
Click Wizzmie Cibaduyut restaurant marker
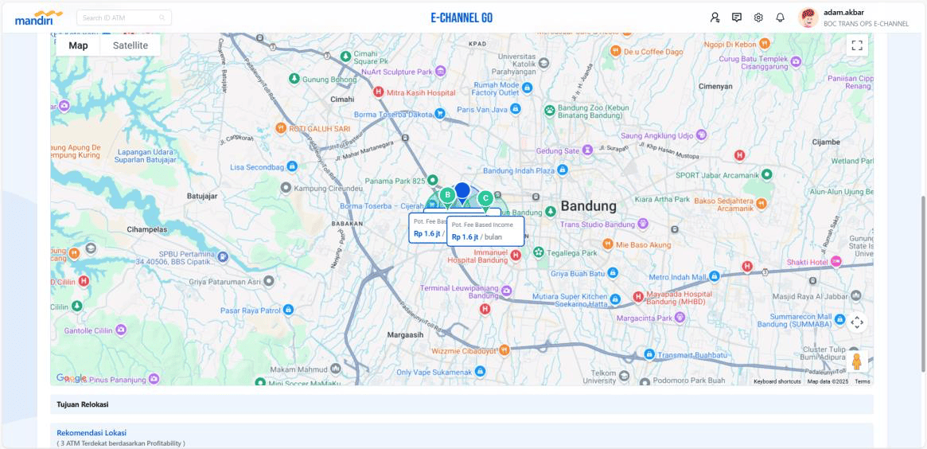coord(504,349)
